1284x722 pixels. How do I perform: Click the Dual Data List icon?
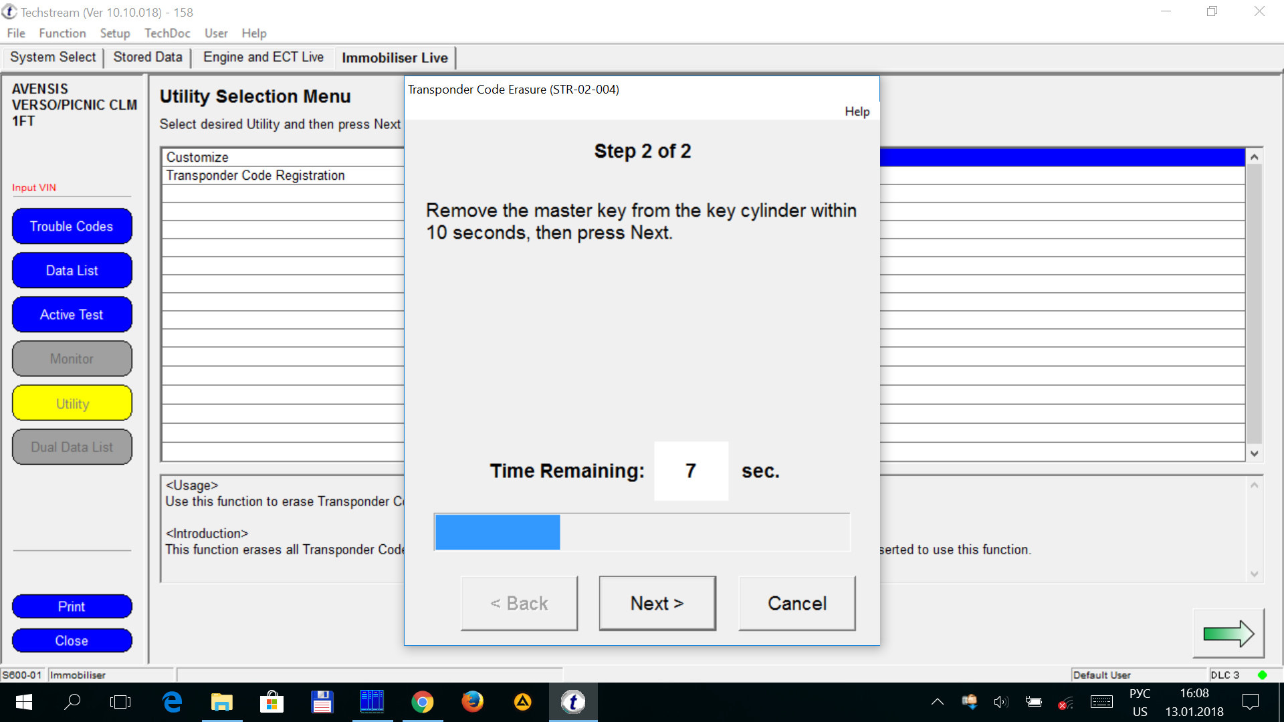tap(72, 447)
